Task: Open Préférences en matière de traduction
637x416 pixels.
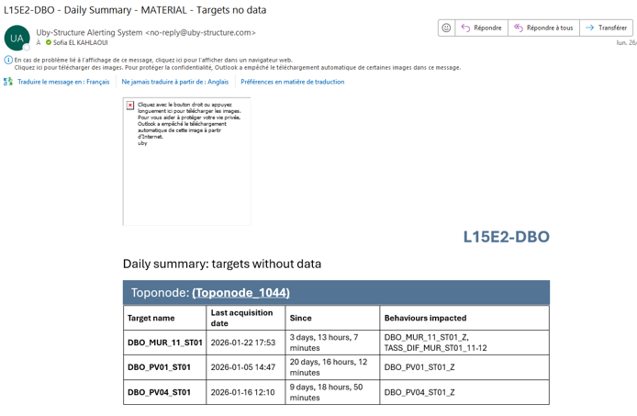Action: coord(292,82)
